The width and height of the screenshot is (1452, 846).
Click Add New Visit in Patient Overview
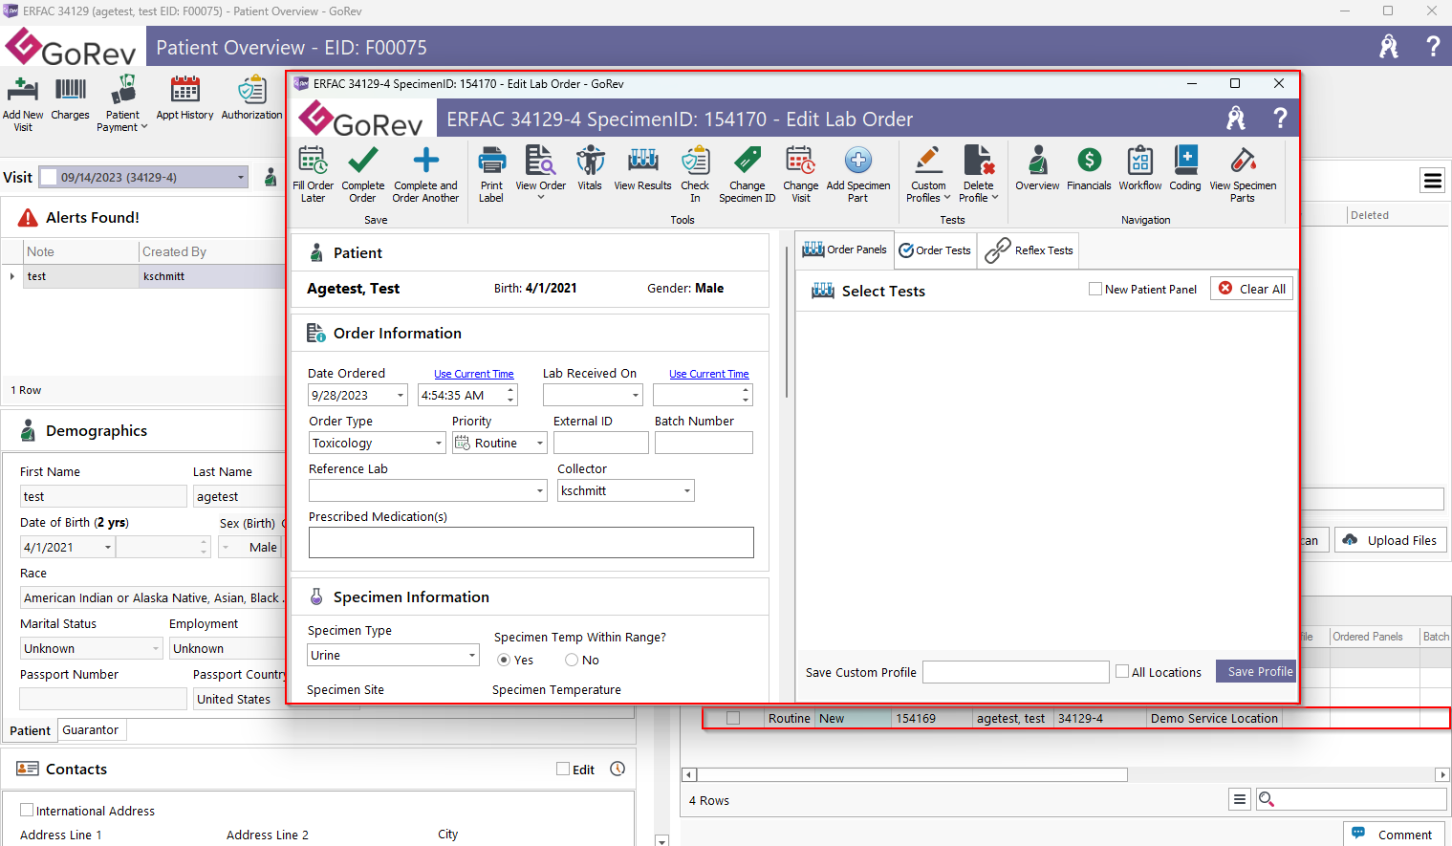pos(23,103)
